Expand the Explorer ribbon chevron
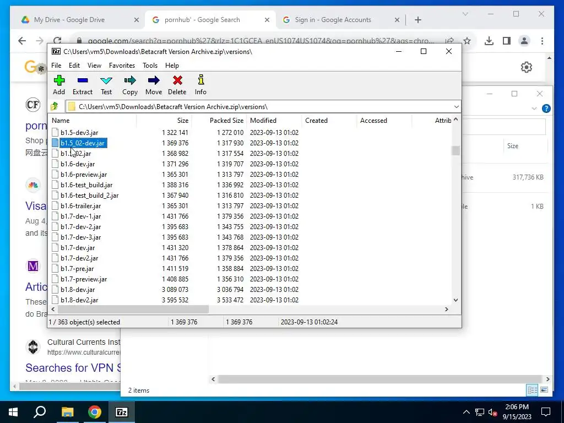Viewport: 564px width, 423px height. [x=534, y=109]
